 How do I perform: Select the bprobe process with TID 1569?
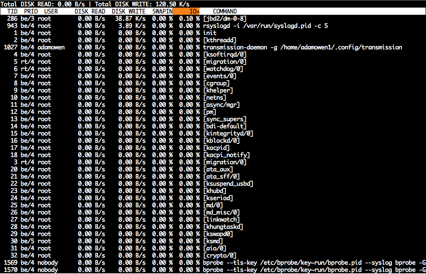tap(213, 263)
